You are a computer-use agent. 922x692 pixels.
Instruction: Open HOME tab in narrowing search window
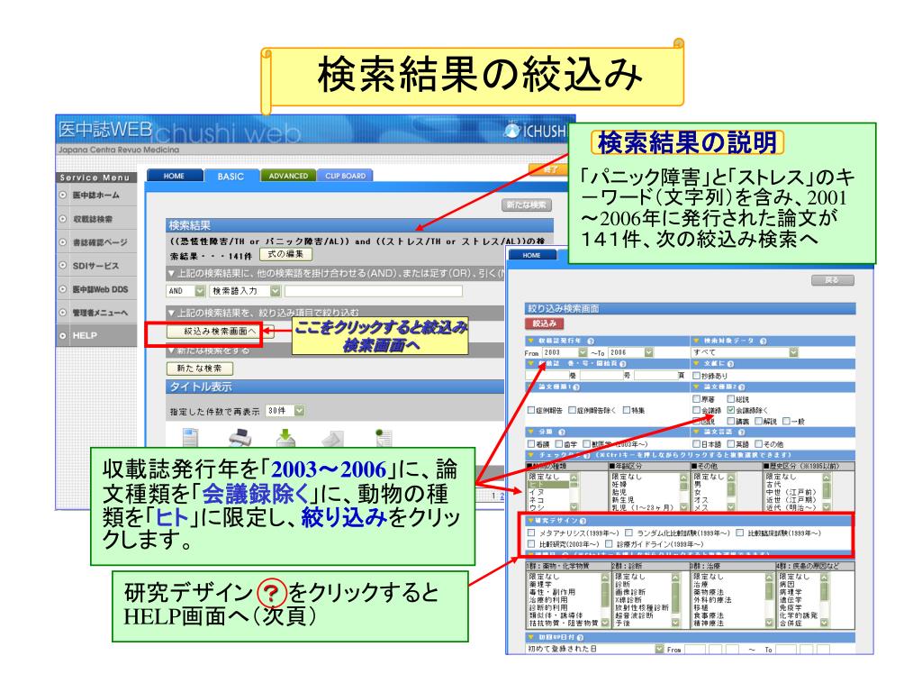[531, 255]
